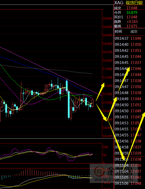
Task: Click the 17.200 price axis label
Action: [108, 94]
